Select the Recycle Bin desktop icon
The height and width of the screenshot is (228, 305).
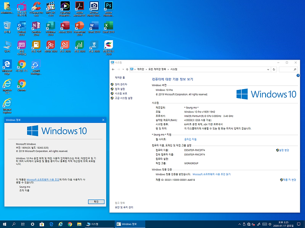(7, 27)
